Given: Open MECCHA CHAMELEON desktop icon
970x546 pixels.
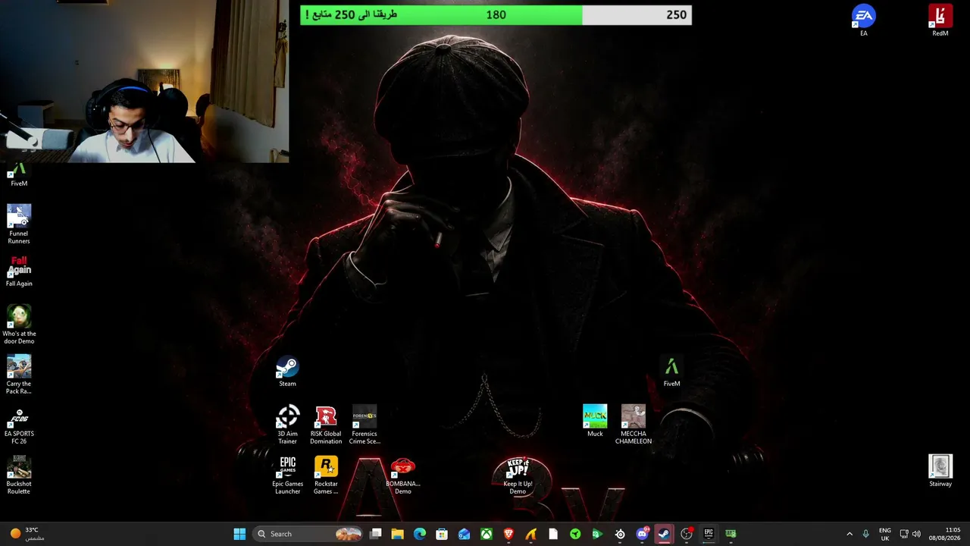Looking at the screenshot, I should 633,425.
